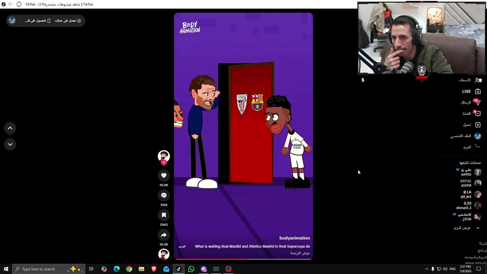Screen dimensions: 487x274
Task: Open followed account a1419l
Action: coord(471,183)
